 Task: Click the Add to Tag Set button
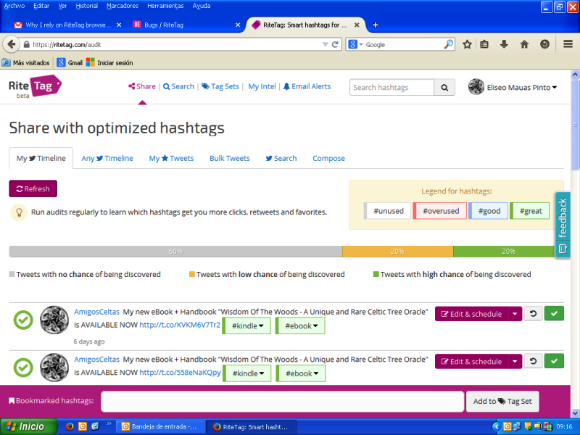(x=502, y=402)
